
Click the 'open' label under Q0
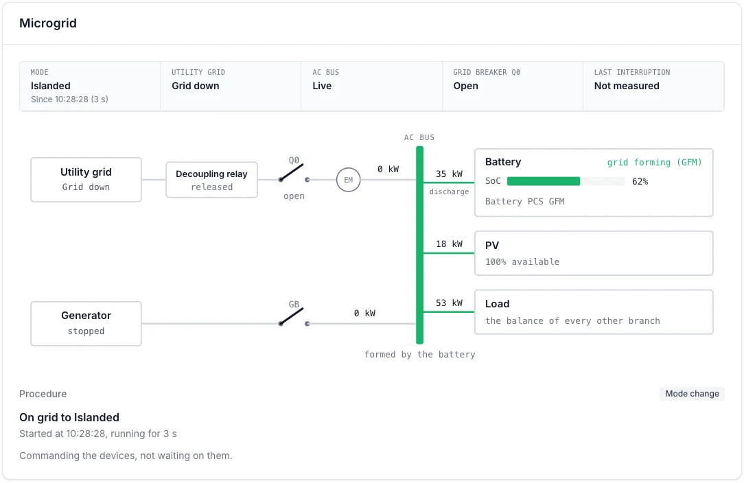[294, 196]
